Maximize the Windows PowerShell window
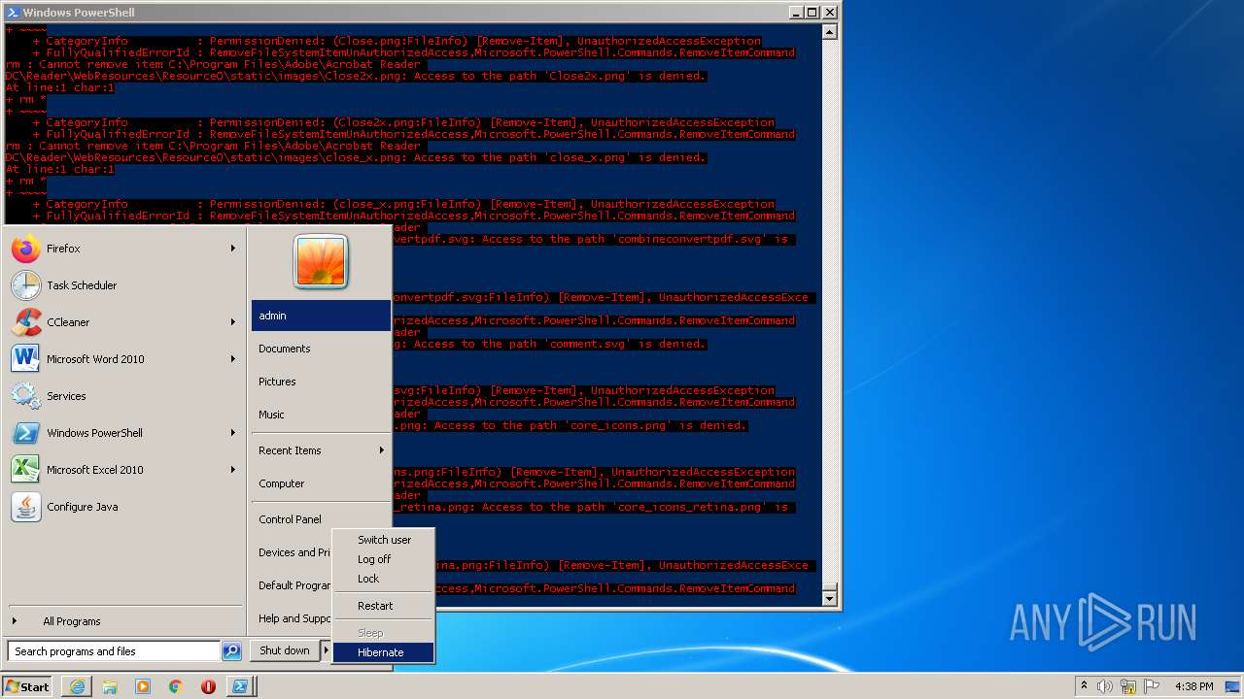This screenshot has width=1244, height=699. [x=812, y=13]
